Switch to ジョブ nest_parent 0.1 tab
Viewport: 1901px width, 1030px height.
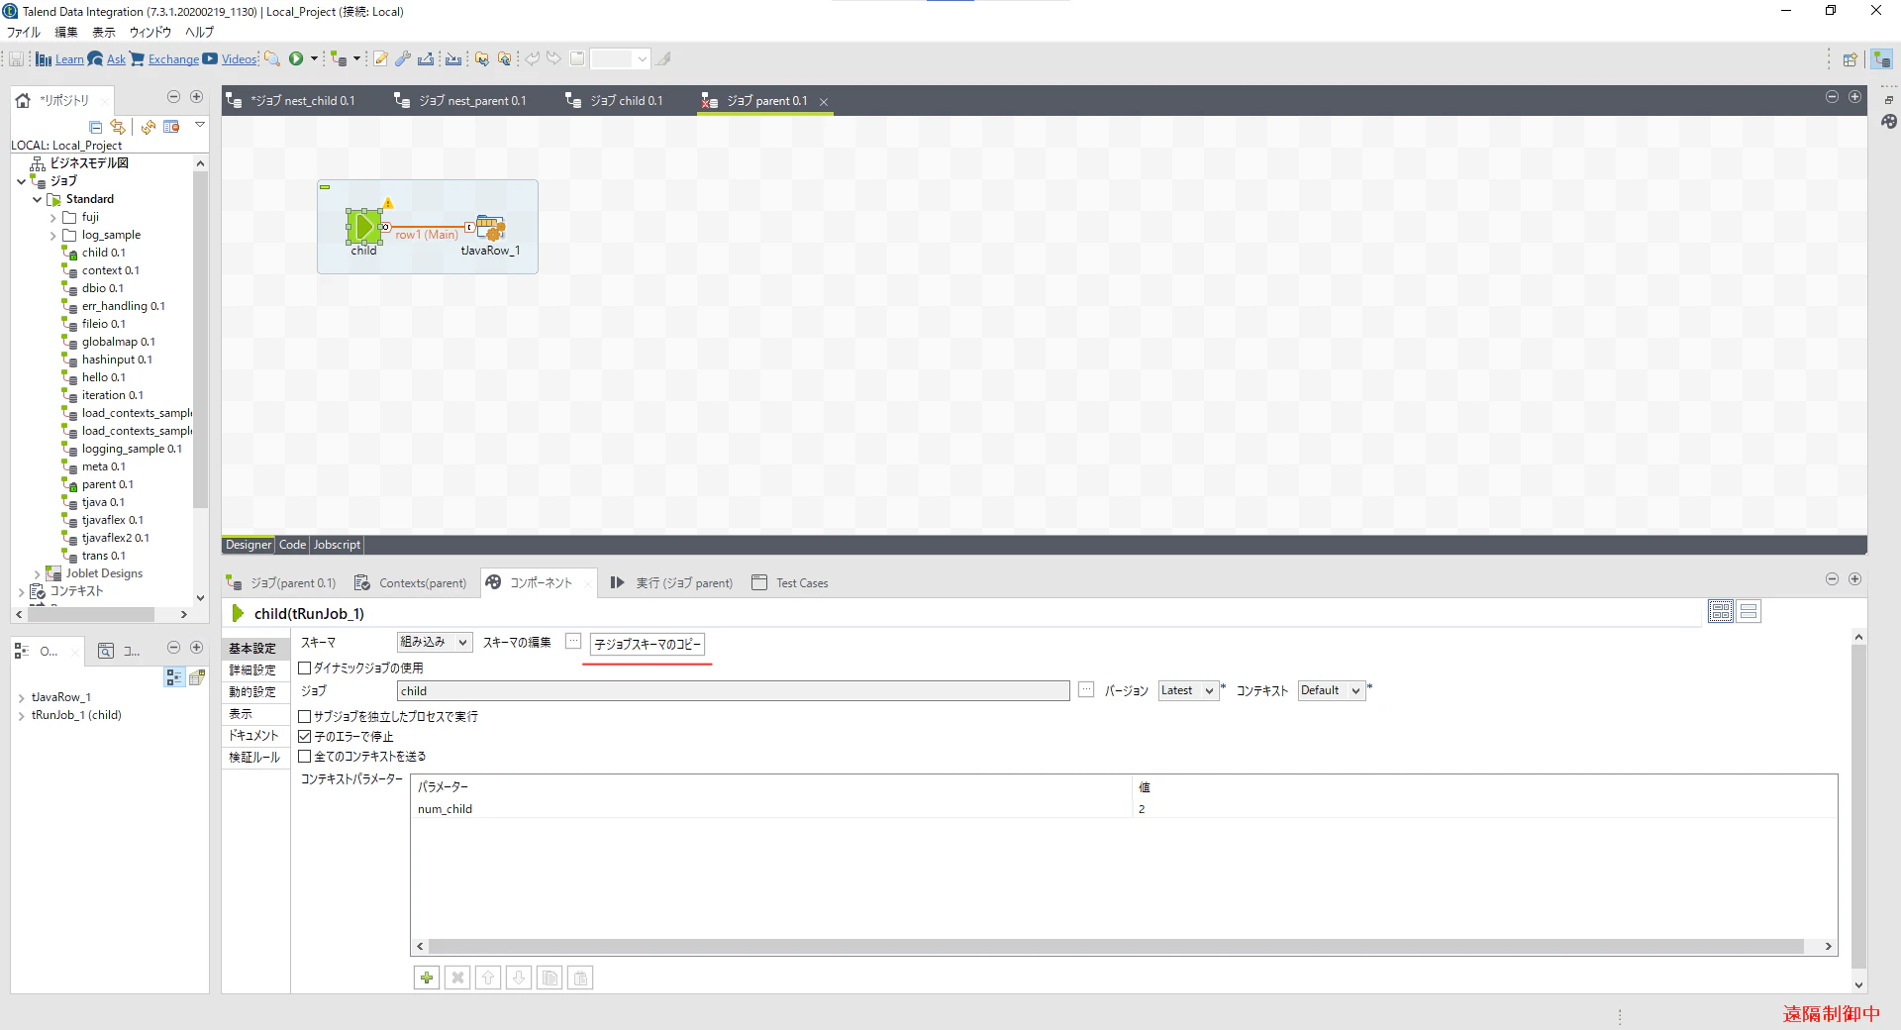472,101
